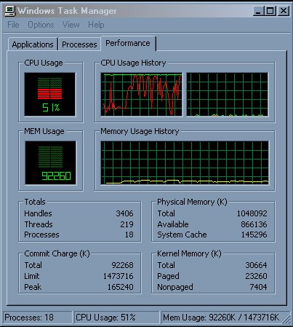
Task: Click the first CPU Usage History graph
Action: [x=141, y=95]
